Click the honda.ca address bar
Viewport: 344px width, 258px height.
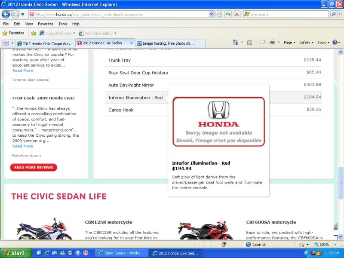(x=119, y=15)
